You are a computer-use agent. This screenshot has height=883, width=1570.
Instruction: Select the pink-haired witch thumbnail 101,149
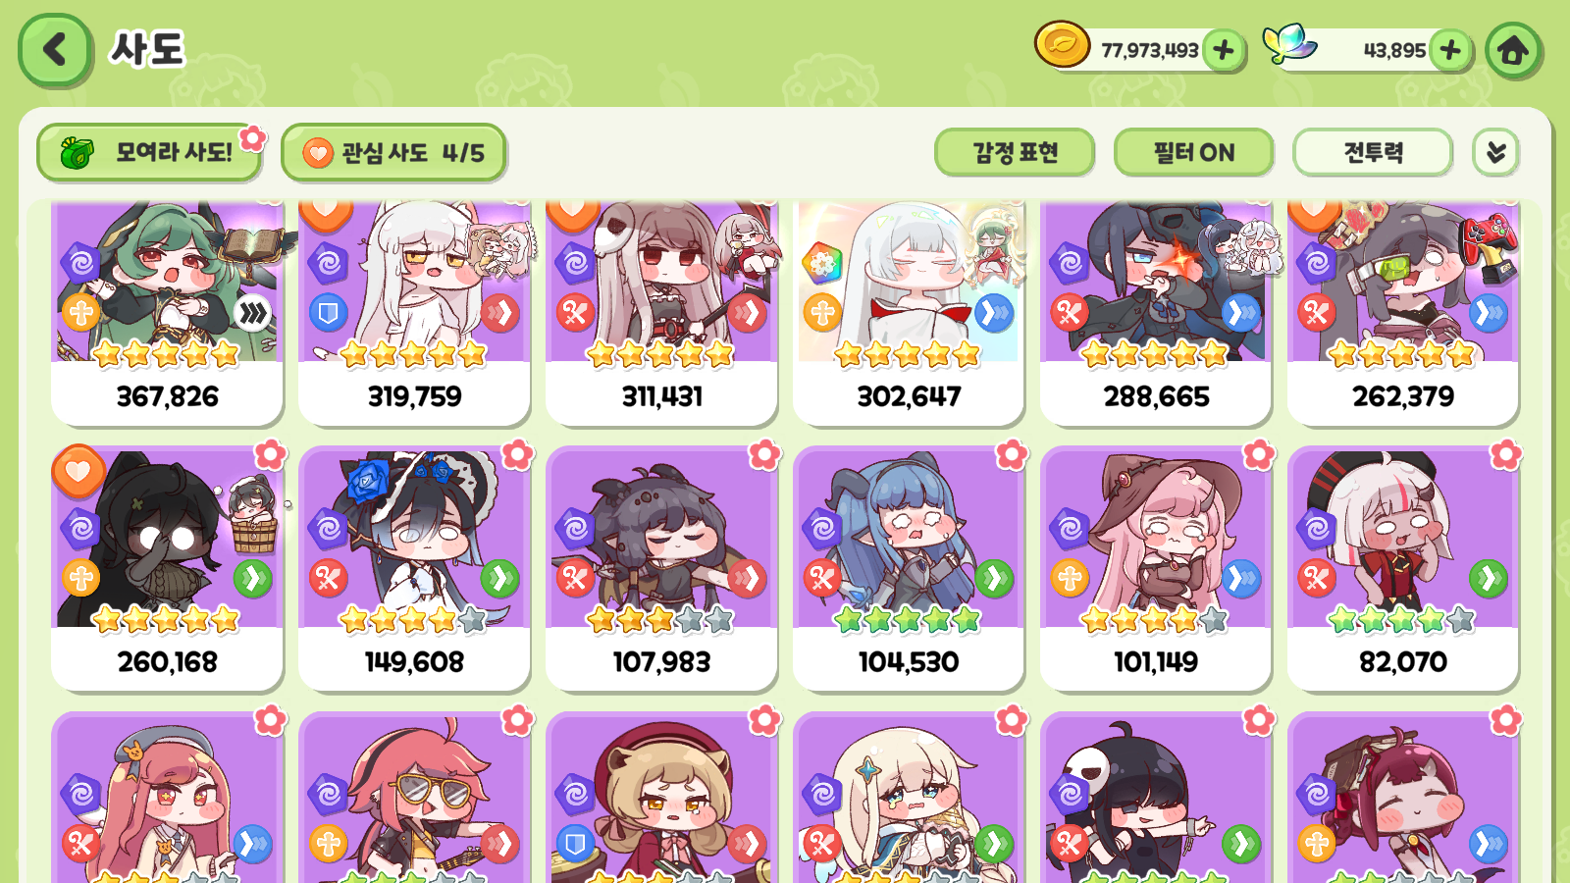click(1156, 569)
